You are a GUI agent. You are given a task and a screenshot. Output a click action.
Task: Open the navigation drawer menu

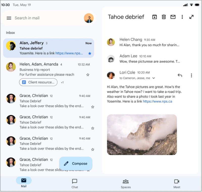(9, 18)
